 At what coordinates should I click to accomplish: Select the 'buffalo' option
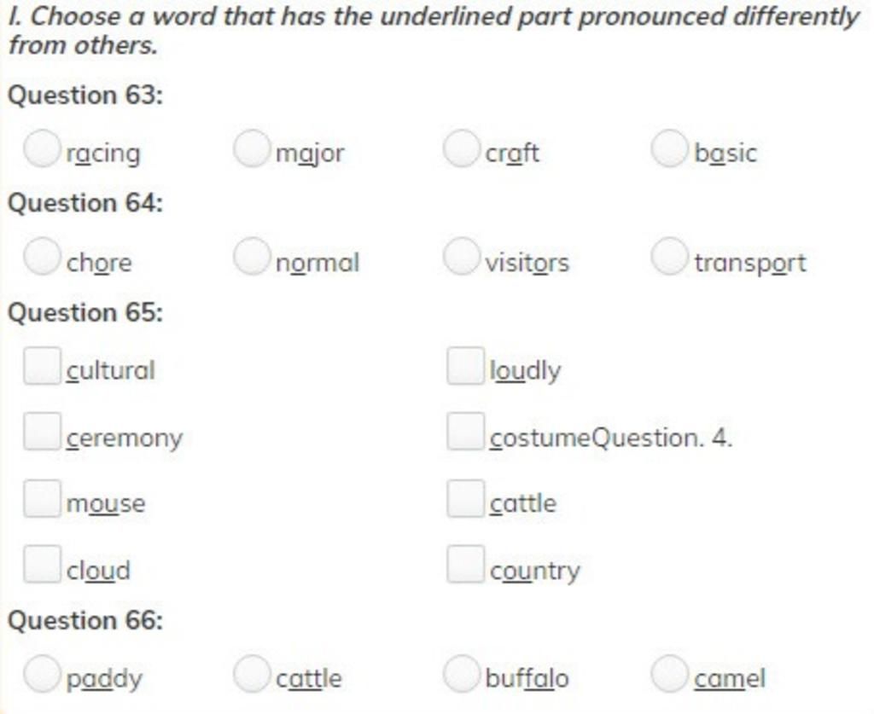tap(461, 673)
